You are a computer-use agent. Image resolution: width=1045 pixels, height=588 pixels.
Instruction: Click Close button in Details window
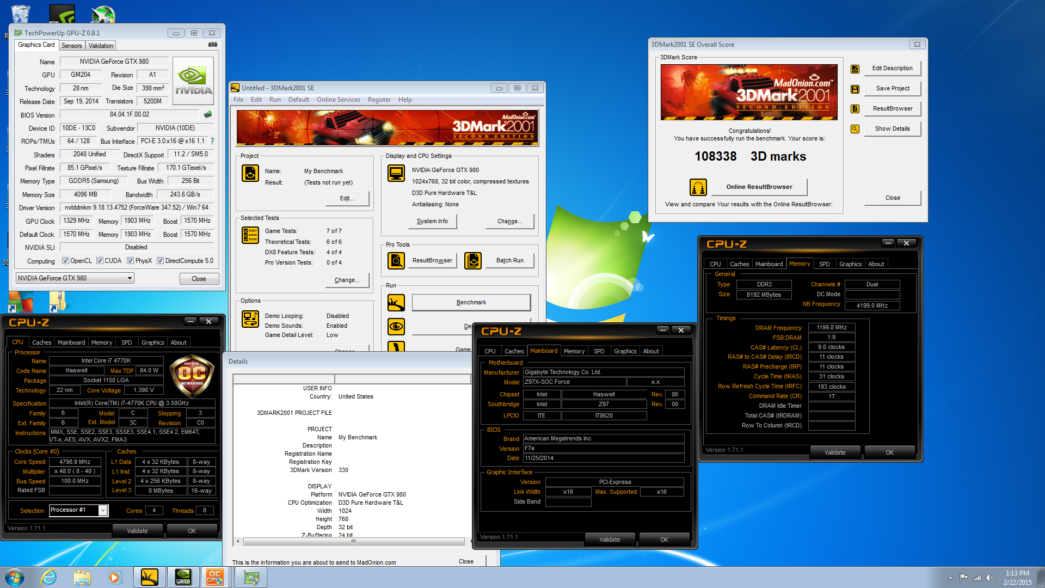[x=466, y=562]
